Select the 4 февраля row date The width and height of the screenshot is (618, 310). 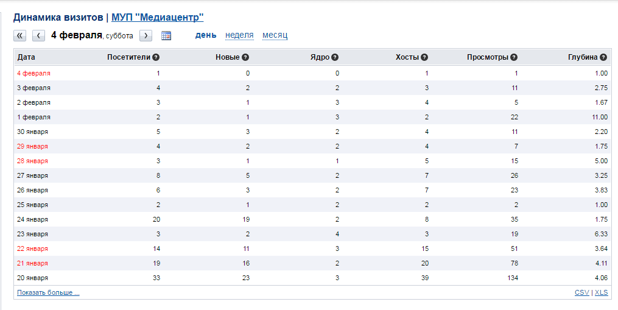(33, 73)
